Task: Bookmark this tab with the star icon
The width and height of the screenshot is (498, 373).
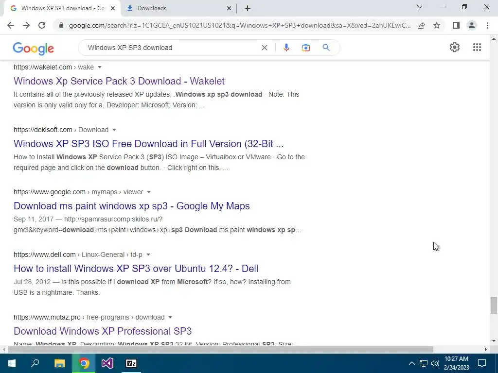Action: [x=437, y=25]
